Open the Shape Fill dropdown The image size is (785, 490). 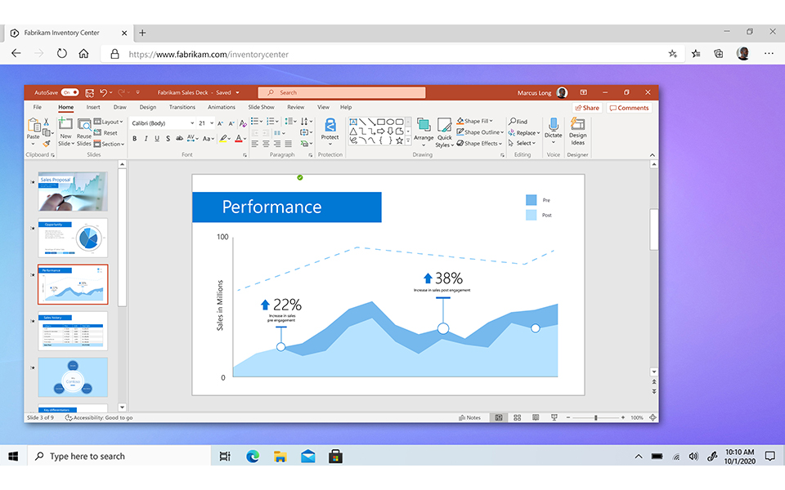[x=478, y=120]
